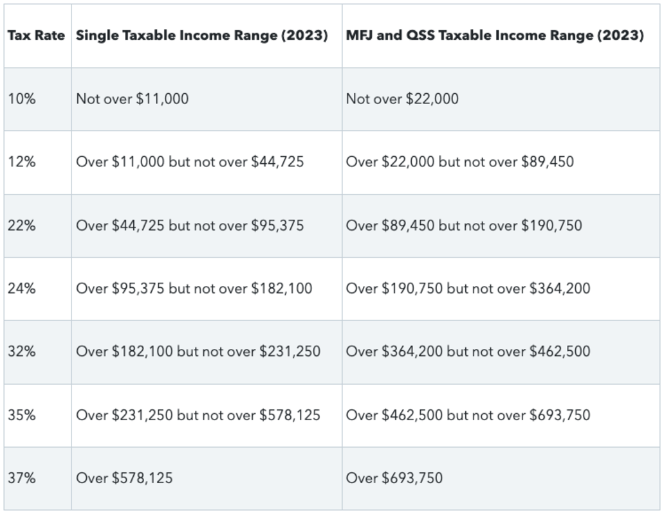Click 'Over $11,000 but not over $44,725'
This screenshot has height=514, width=664.
click(x=190, y=162)
